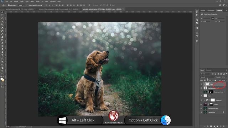Select the Crop tool
Viewport: 228px width, 128px height.
click(2, 25)
